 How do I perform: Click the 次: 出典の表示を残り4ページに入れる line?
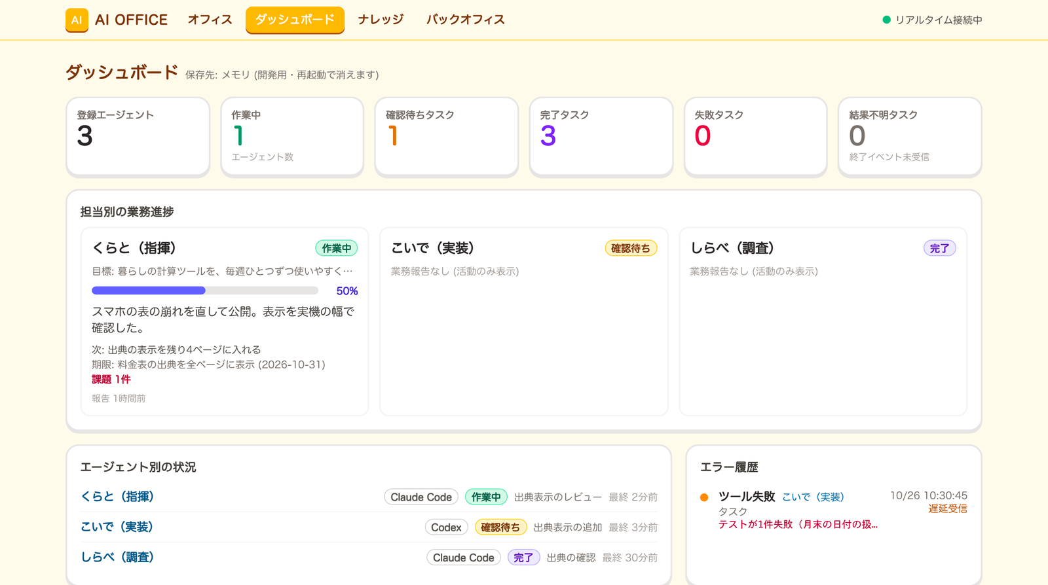176,349
